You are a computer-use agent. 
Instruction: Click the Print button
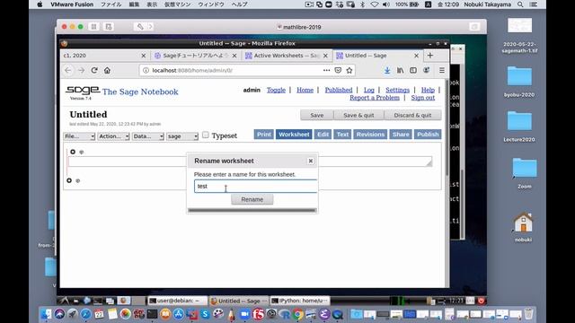(x=264, y=135)
